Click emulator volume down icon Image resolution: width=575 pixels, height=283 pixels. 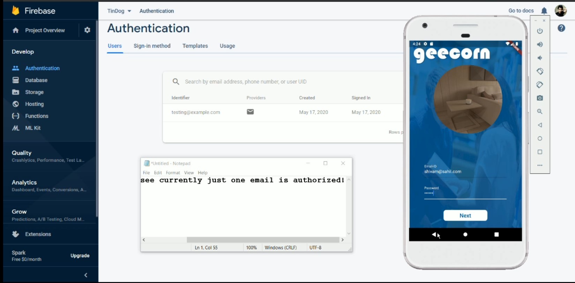coord(540,58)
